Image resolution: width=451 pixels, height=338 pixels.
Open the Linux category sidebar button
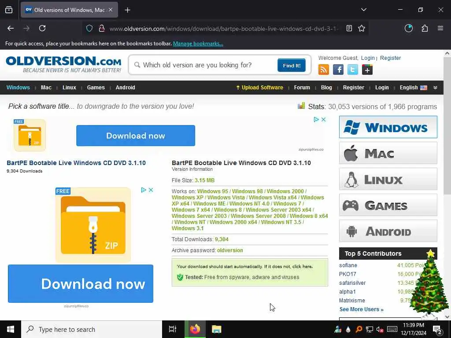click(388, 179)
